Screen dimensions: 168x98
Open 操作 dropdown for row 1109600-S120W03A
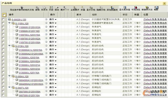click(x=53, y=27)
